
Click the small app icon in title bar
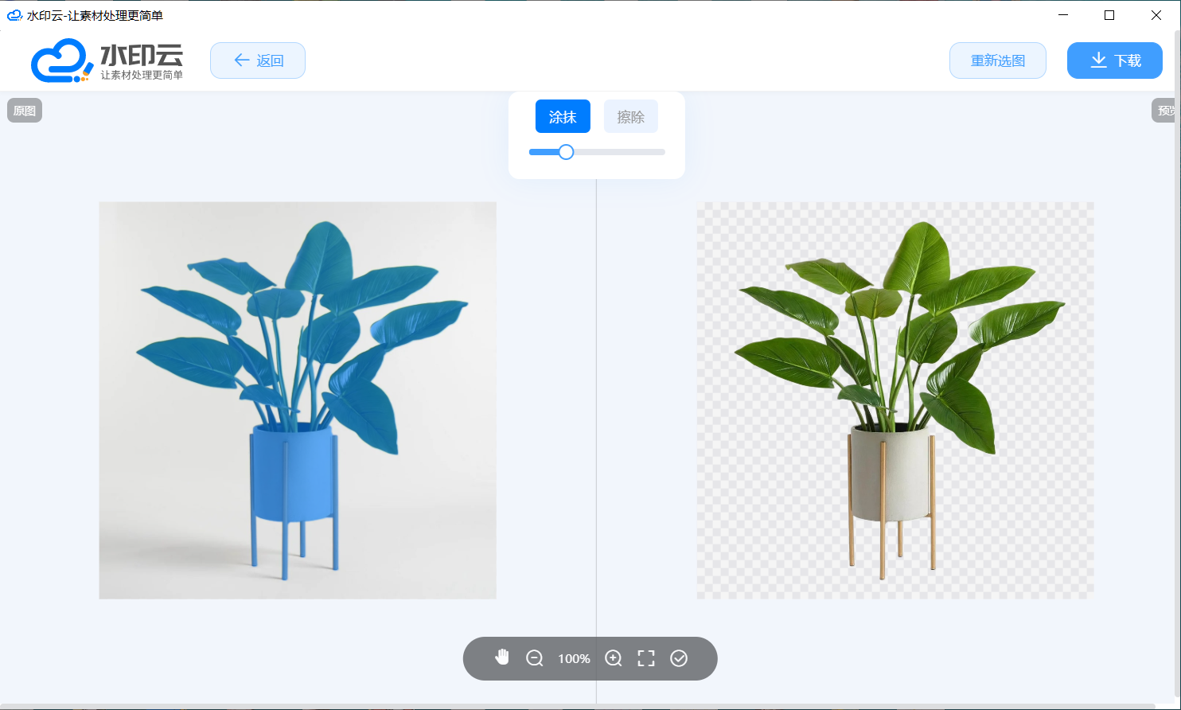[x=14, y=15]
